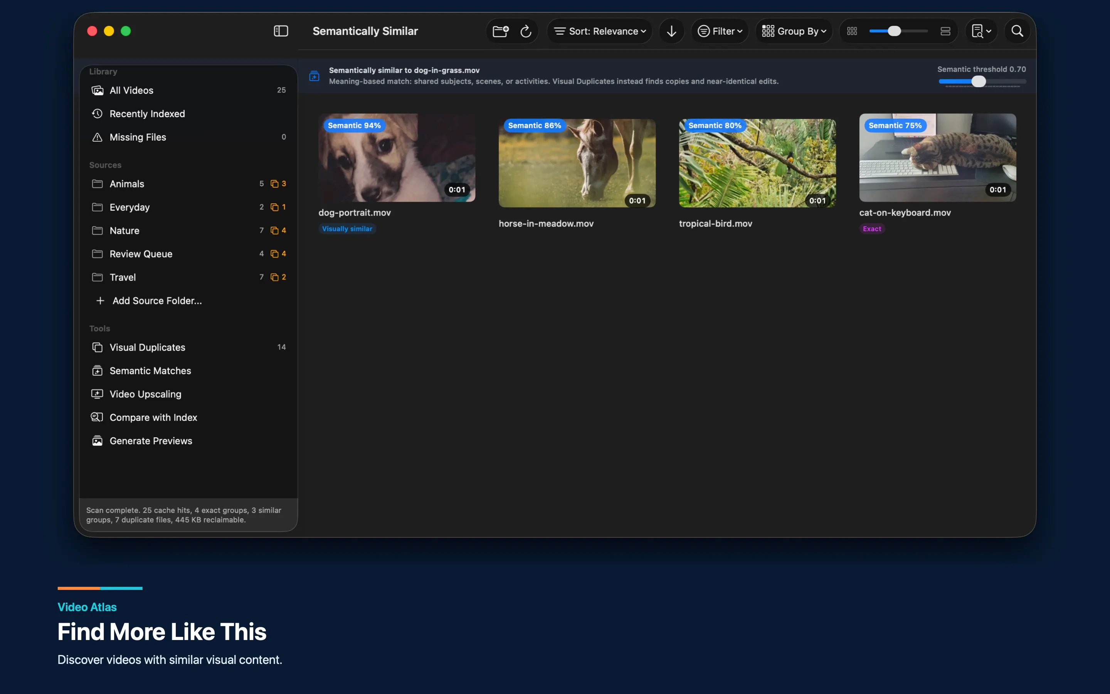Select the Nature source folder
Image resolution: width=1110 pixels, height=694 pixels.
click(188, 231)
